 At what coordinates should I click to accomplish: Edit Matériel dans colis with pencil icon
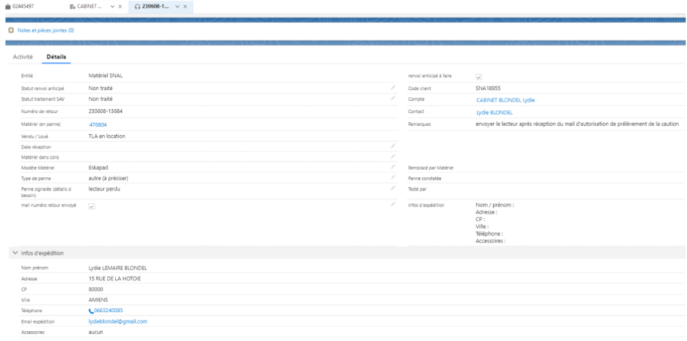(x=393, y=156)
